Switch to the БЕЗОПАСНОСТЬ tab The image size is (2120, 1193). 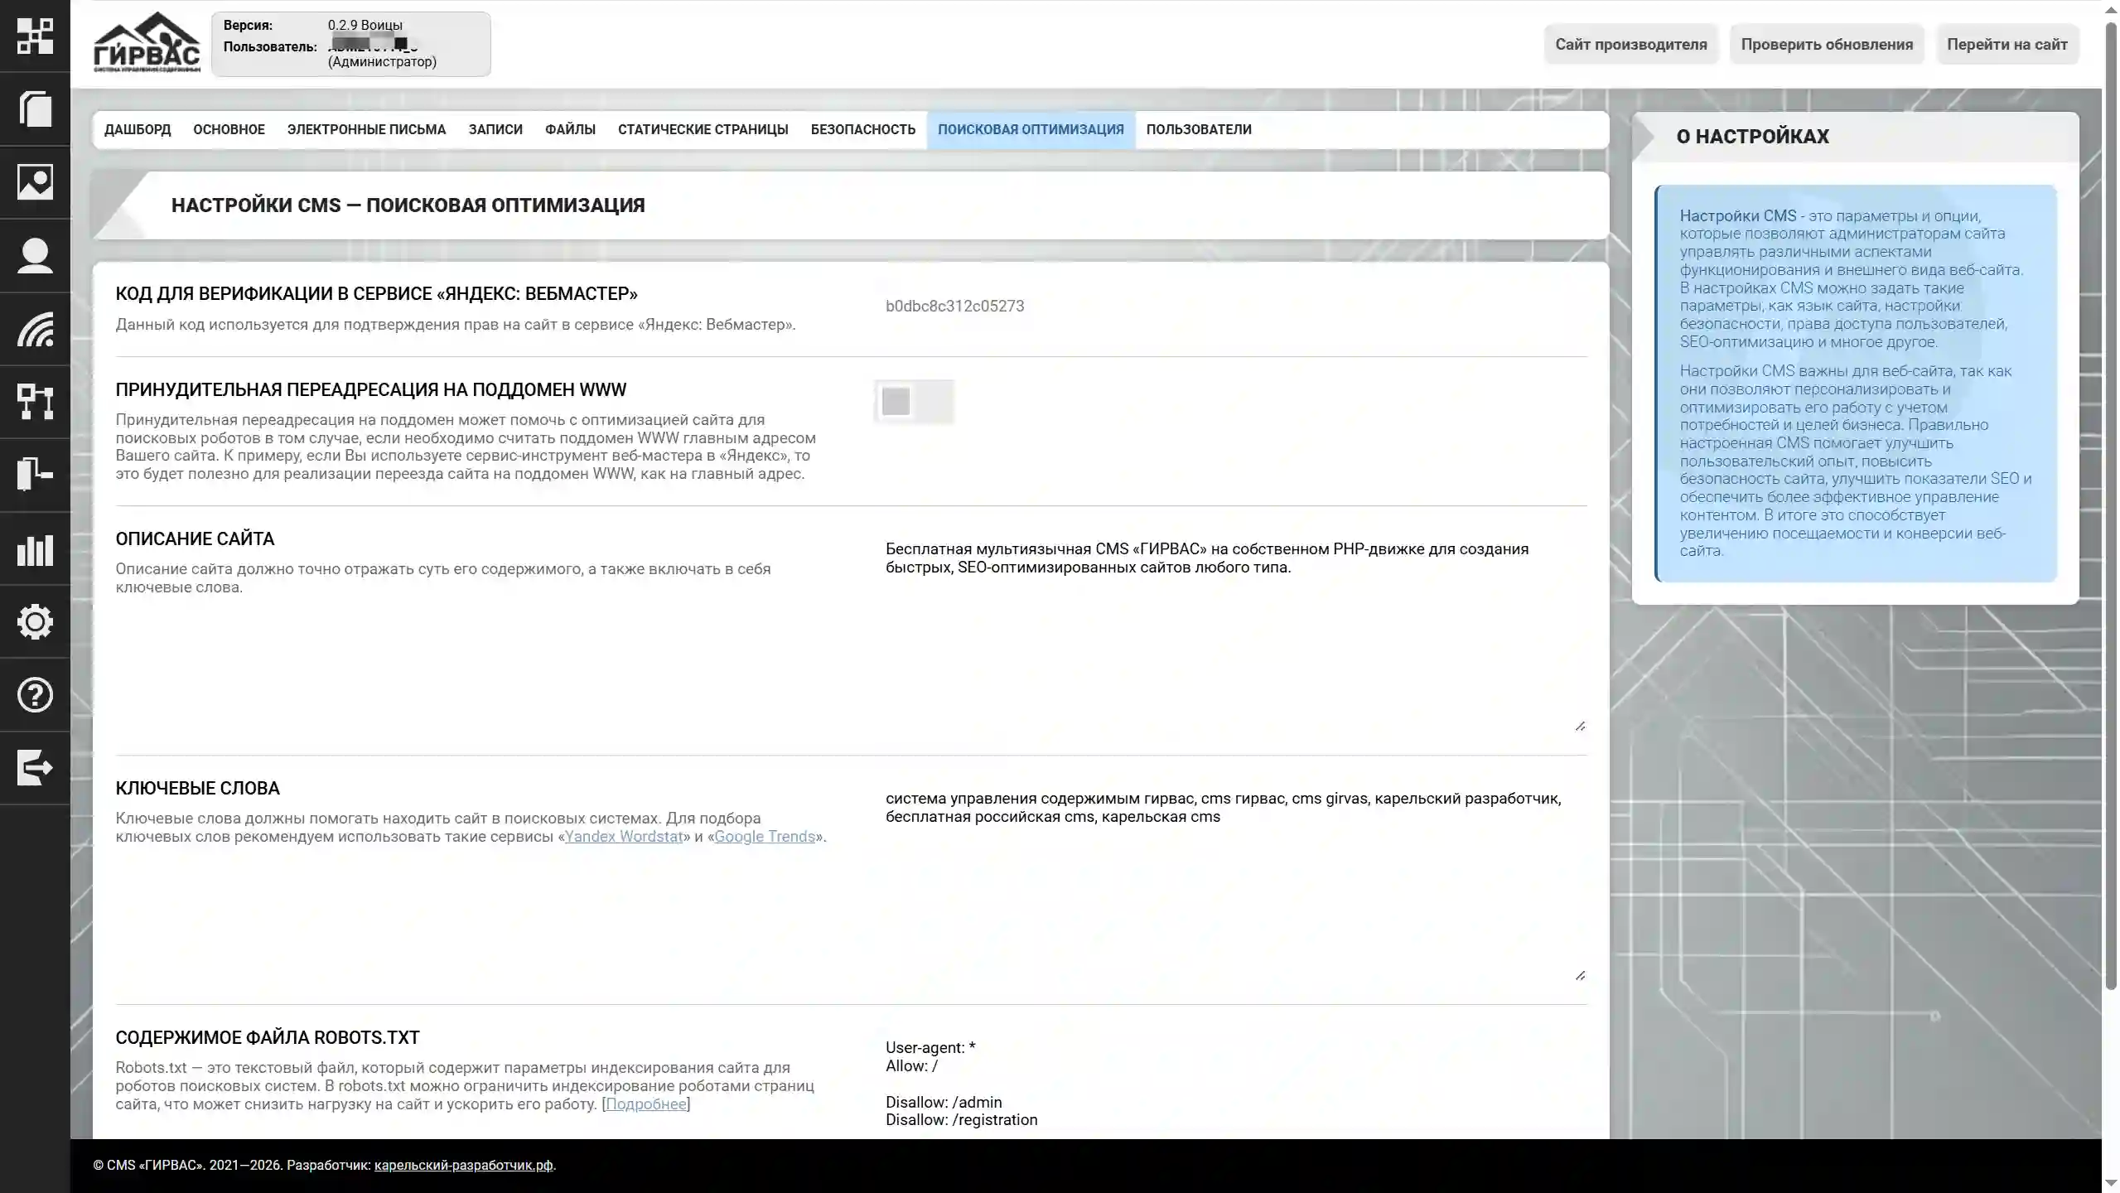[x=863, y=129]
